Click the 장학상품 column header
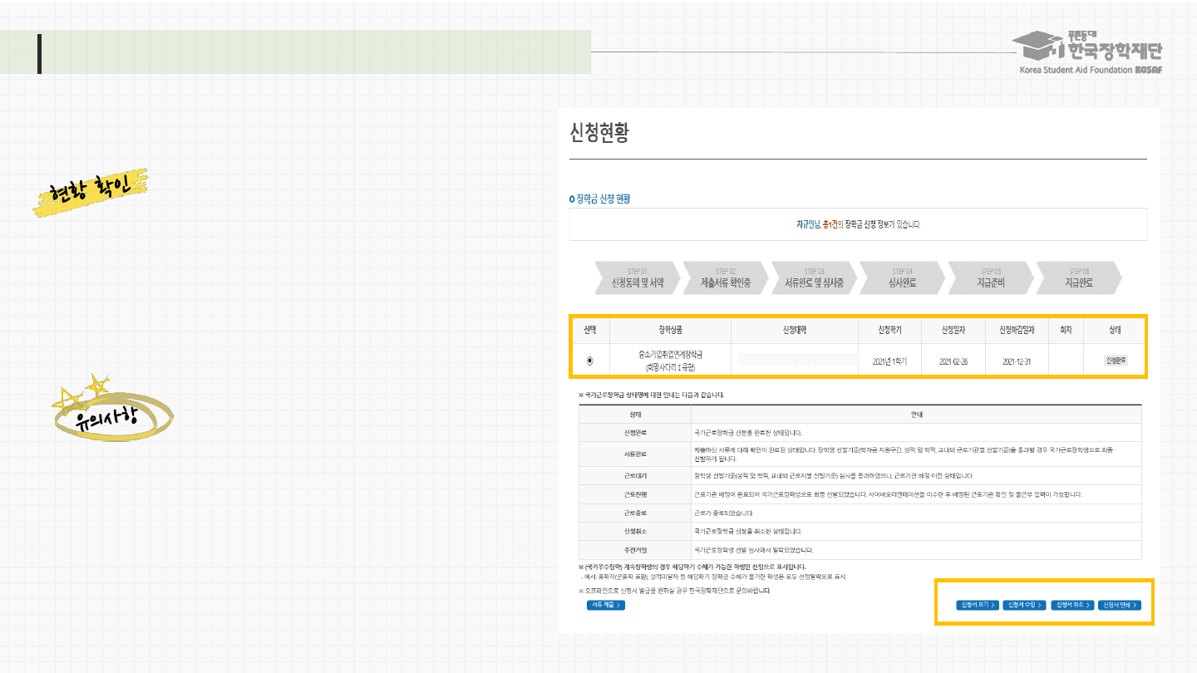Image resolution: width=1197 pixels, height=673 pixels. click(671, 330)
